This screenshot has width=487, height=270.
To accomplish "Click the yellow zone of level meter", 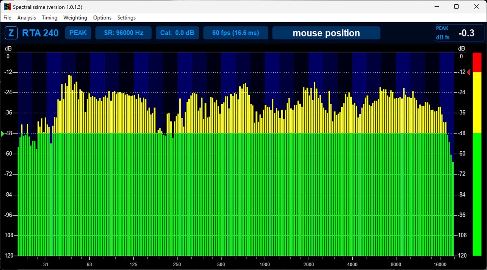I will click(477, 103).
